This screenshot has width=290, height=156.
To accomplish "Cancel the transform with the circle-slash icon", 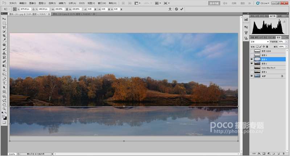I will point(177,9).
